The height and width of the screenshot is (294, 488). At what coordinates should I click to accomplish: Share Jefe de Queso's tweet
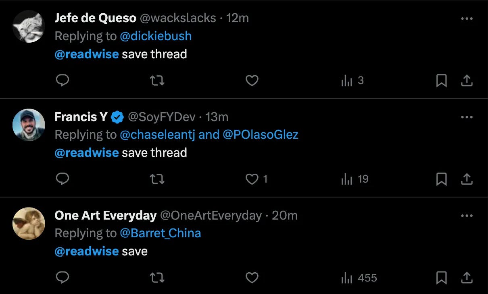coord(467,81)
